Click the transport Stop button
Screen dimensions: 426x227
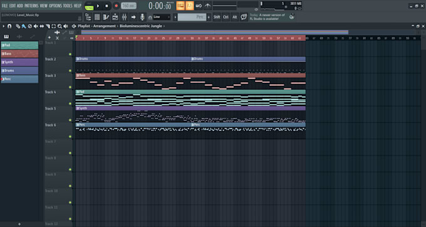click(106, 6)
